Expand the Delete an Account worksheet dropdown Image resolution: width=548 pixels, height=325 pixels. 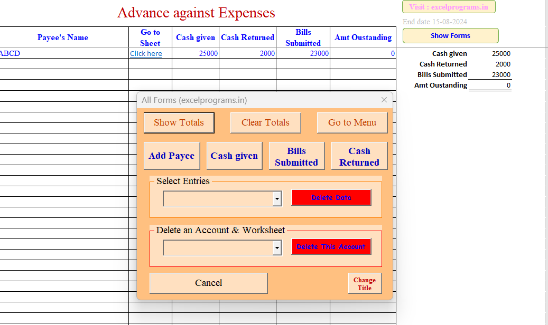pos(276,247)
